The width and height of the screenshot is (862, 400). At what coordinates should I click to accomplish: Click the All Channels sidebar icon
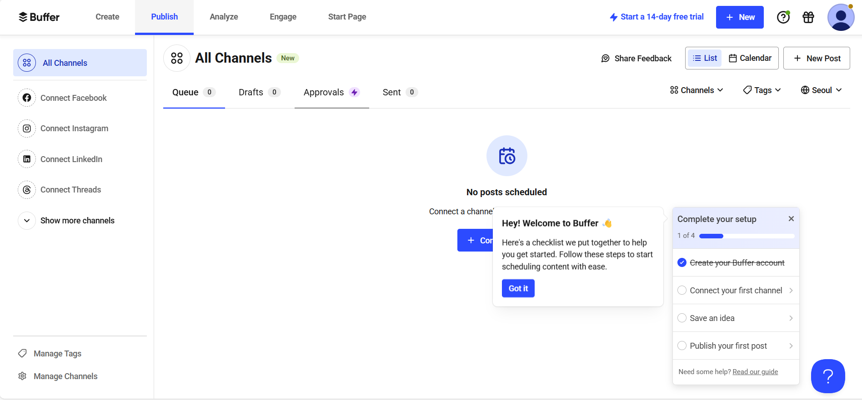click(27, 63)
